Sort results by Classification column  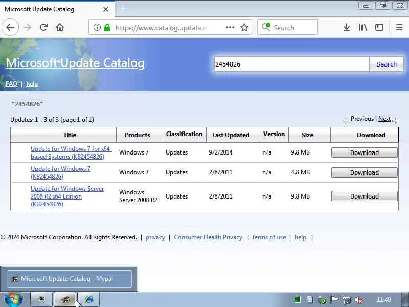[184, 134]
